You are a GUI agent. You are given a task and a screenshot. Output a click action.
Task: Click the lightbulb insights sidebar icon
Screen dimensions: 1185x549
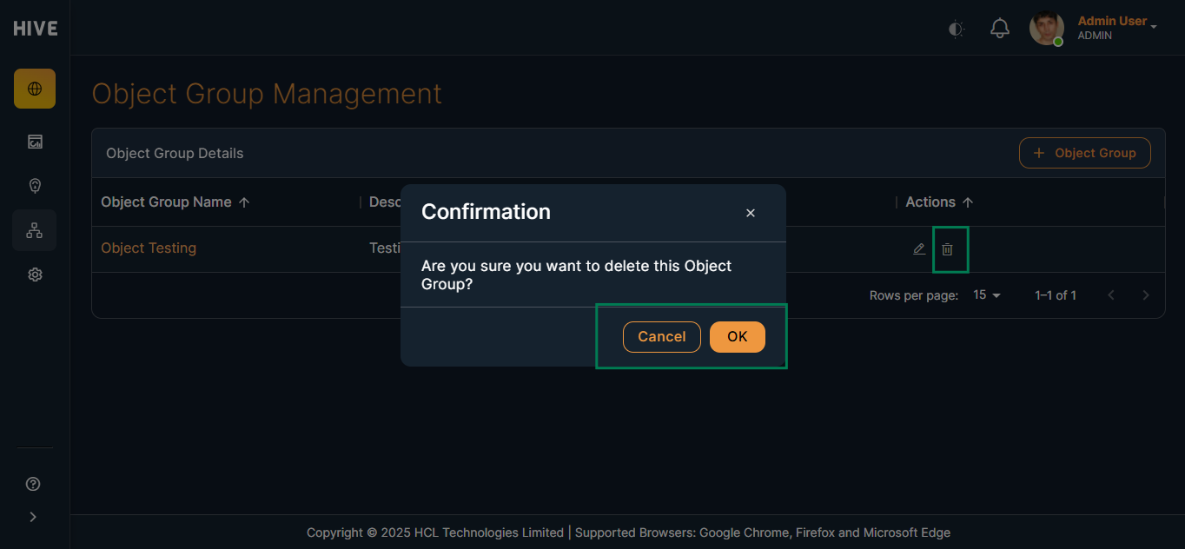(35, 186)
